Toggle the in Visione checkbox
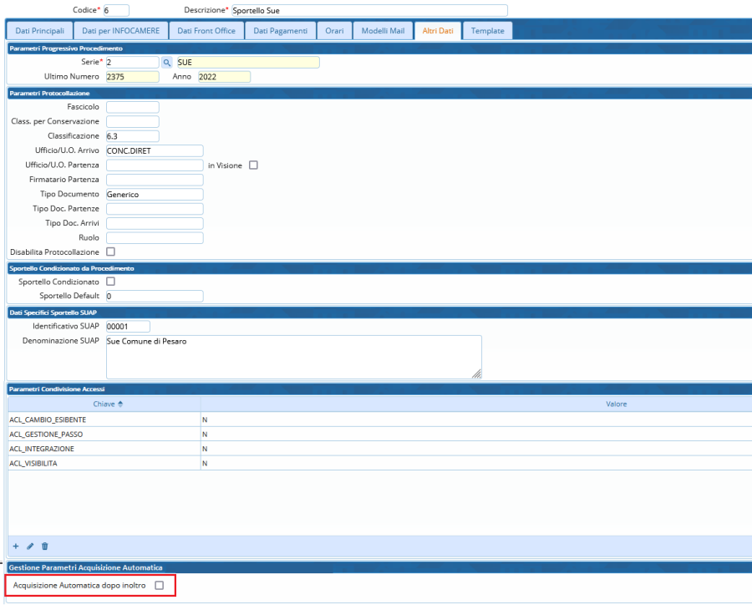 [254, 165]
